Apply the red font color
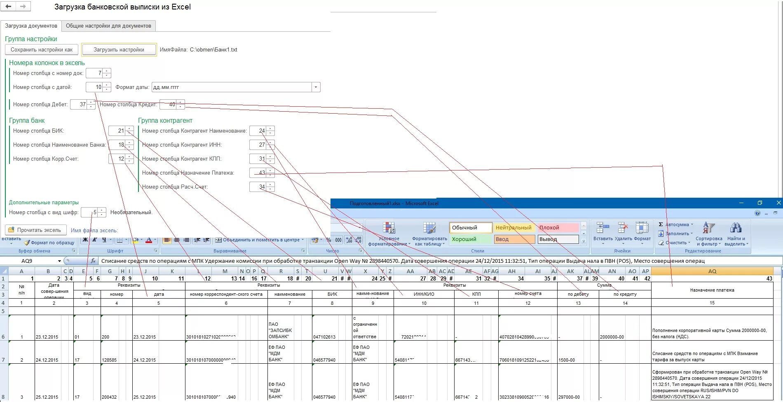The height and width of the screenshot is (402, 783). coord(149,240)
